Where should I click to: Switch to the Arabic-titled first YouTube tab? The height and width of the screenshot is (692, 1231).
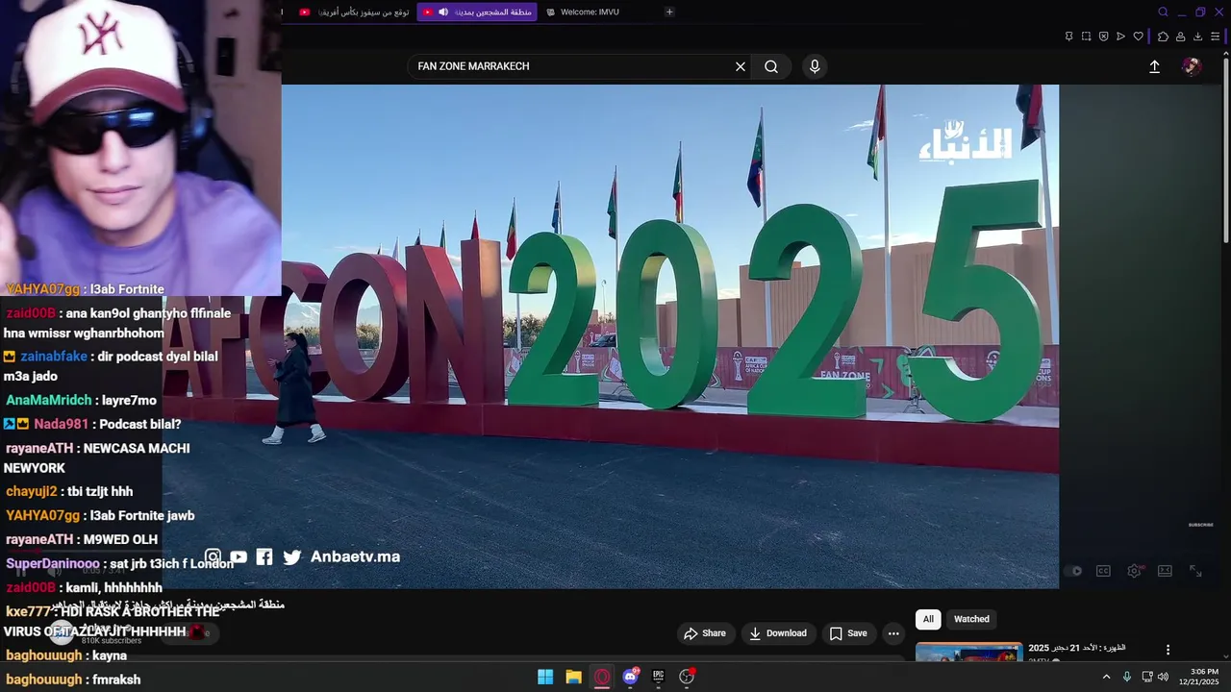click(355, 12)
